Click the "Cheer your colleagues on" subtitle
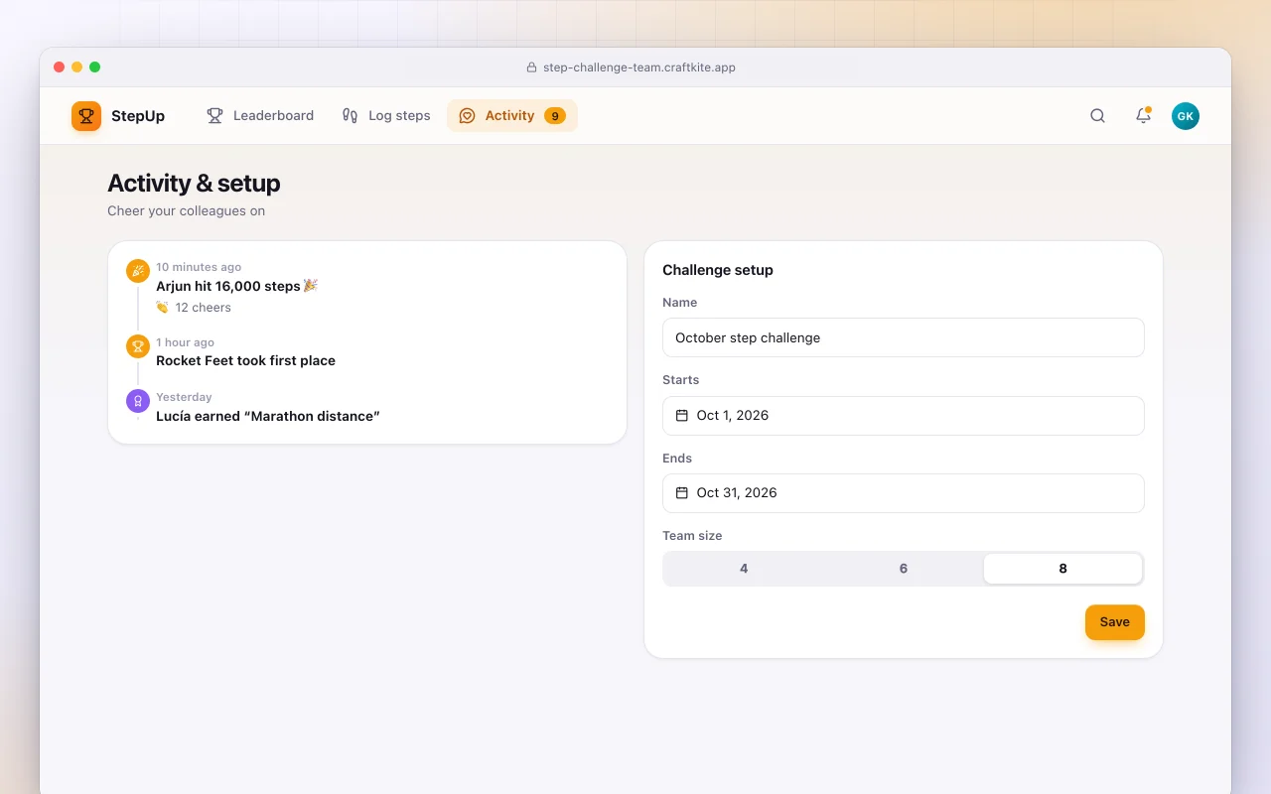The width and height of the screenshot is (1271, 794). click(x=187, y=211)
